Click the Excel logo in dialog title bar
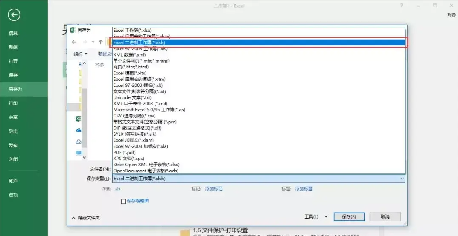The image size is (458, 236). click(73, 30)
